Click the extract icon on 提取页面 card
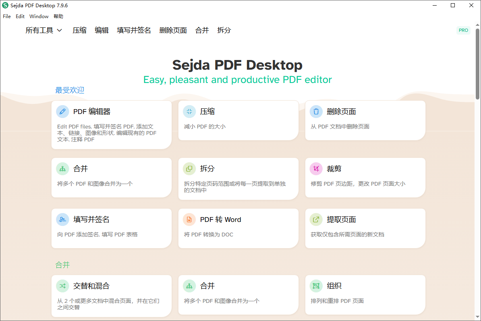This screenshot has width=481, height=321. 316,220
